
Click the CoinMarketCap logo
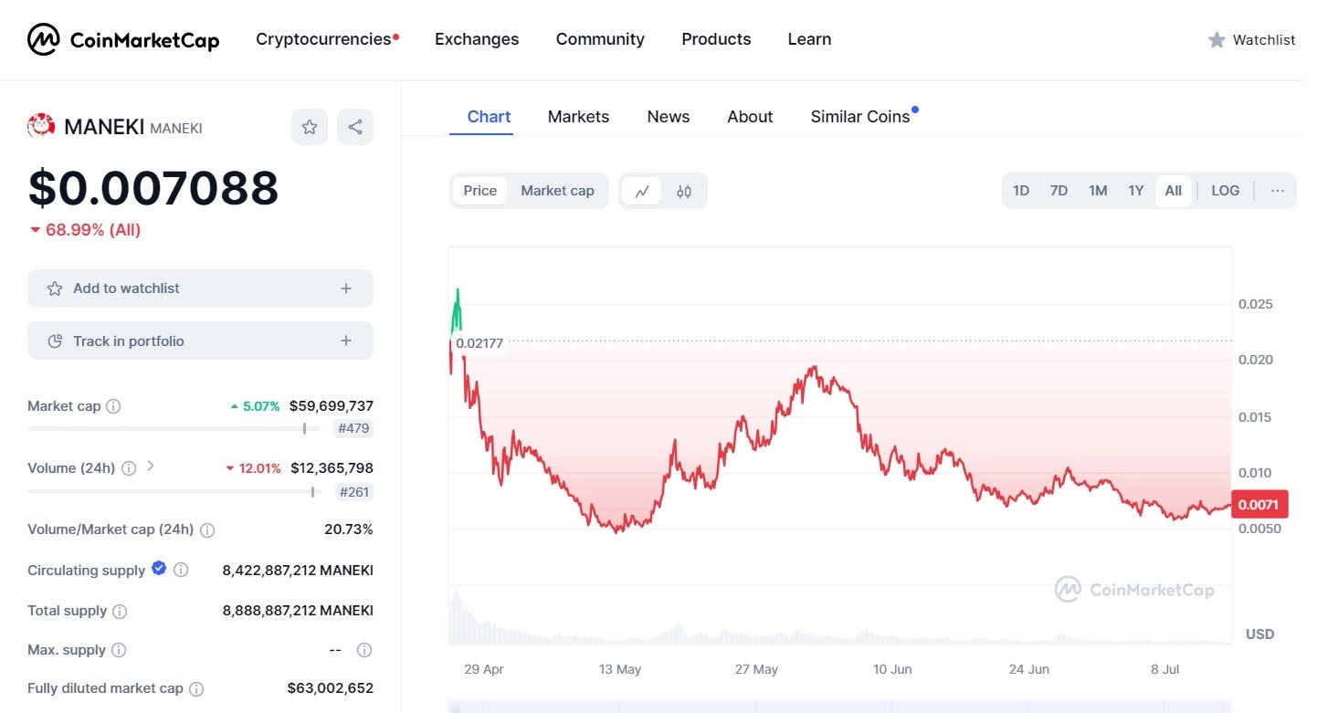click(x=123, y=39)
